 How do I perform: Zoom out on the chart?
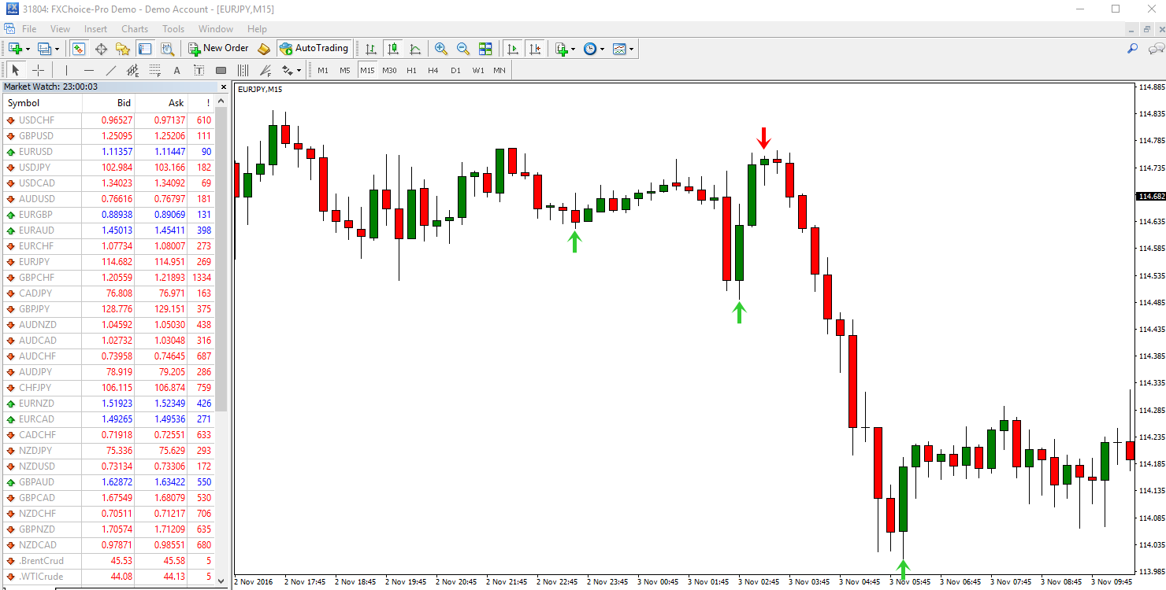coord(463,49)
